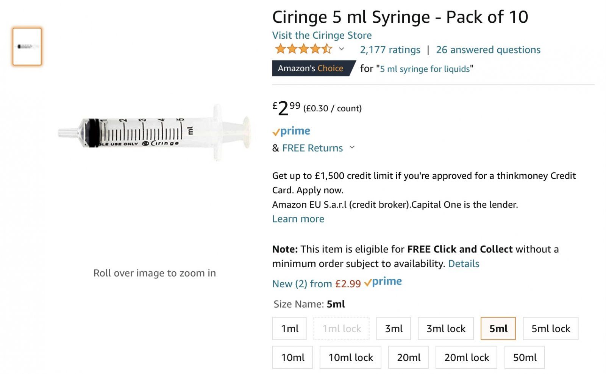Screen dimensions: 606x374
Task: Select the 5ml lock size option
Action: [x=550, y=329]
